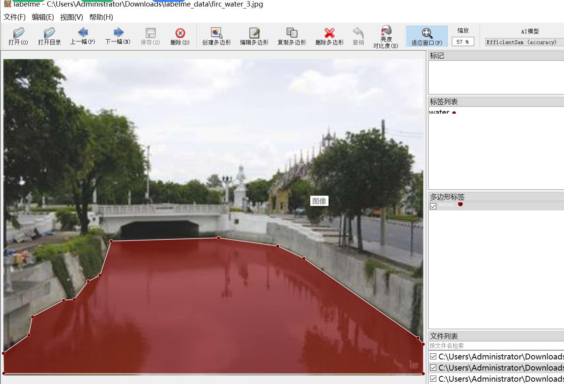Open the EfficientSam AI model dropdown
Image resolution: width=564 pixels, height=384 pixels.
click(524, 42)
